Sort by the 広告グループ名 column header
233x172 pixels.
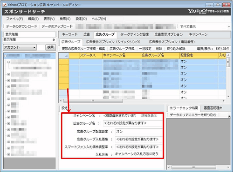pos(160,56)
